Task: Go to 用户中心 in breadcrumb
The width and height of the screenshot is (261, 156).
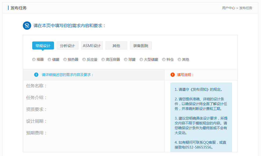Action: (x=229, y=8)
